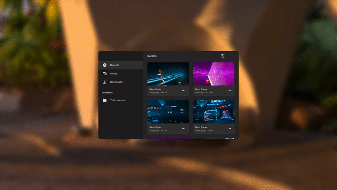Click the Beat Saber title above video/mp4 text

click(x=201, y=90)
